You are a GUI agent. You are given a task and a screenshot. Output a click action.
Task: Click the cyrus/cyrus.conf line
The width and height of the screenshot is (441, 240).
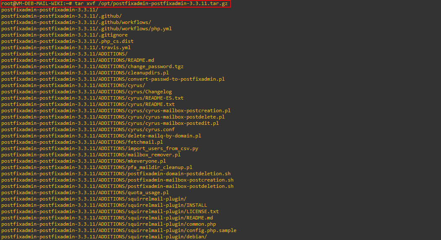[x=88, y=129]
